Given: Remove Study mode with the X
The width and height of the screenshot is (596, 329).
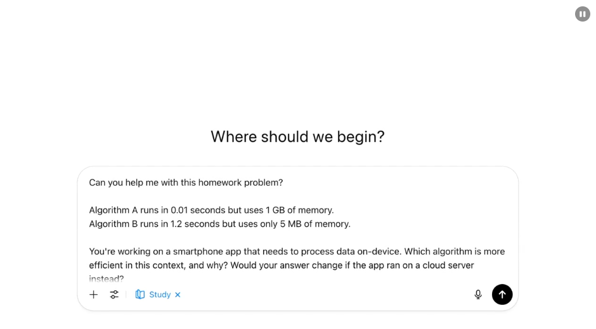Looking at the screenshot, I should 178,294.
